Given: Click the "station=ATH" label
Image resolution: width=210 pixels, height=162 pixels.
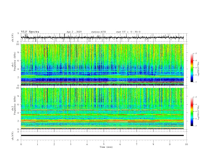Looking at the screenshot, I should click(98, 32).
